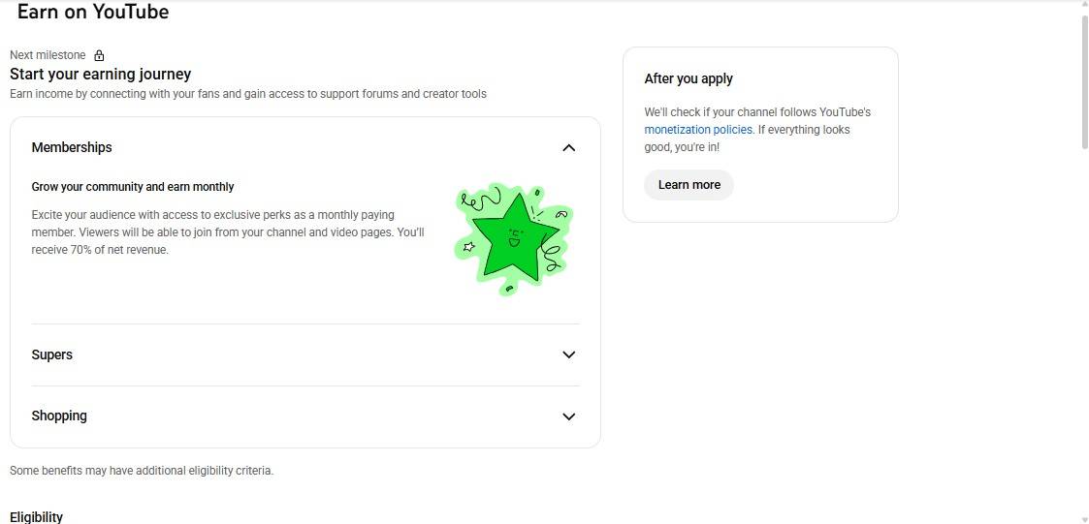Collapse the Memberships section chevron
This screenshot has width=1089, height=524.
pyautogui.click(x=569, y=148)
